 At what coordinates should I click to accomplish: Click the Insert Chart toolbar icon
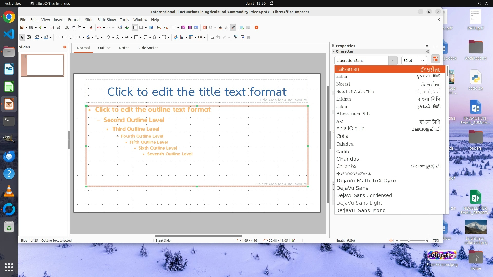tap(196, 27)
